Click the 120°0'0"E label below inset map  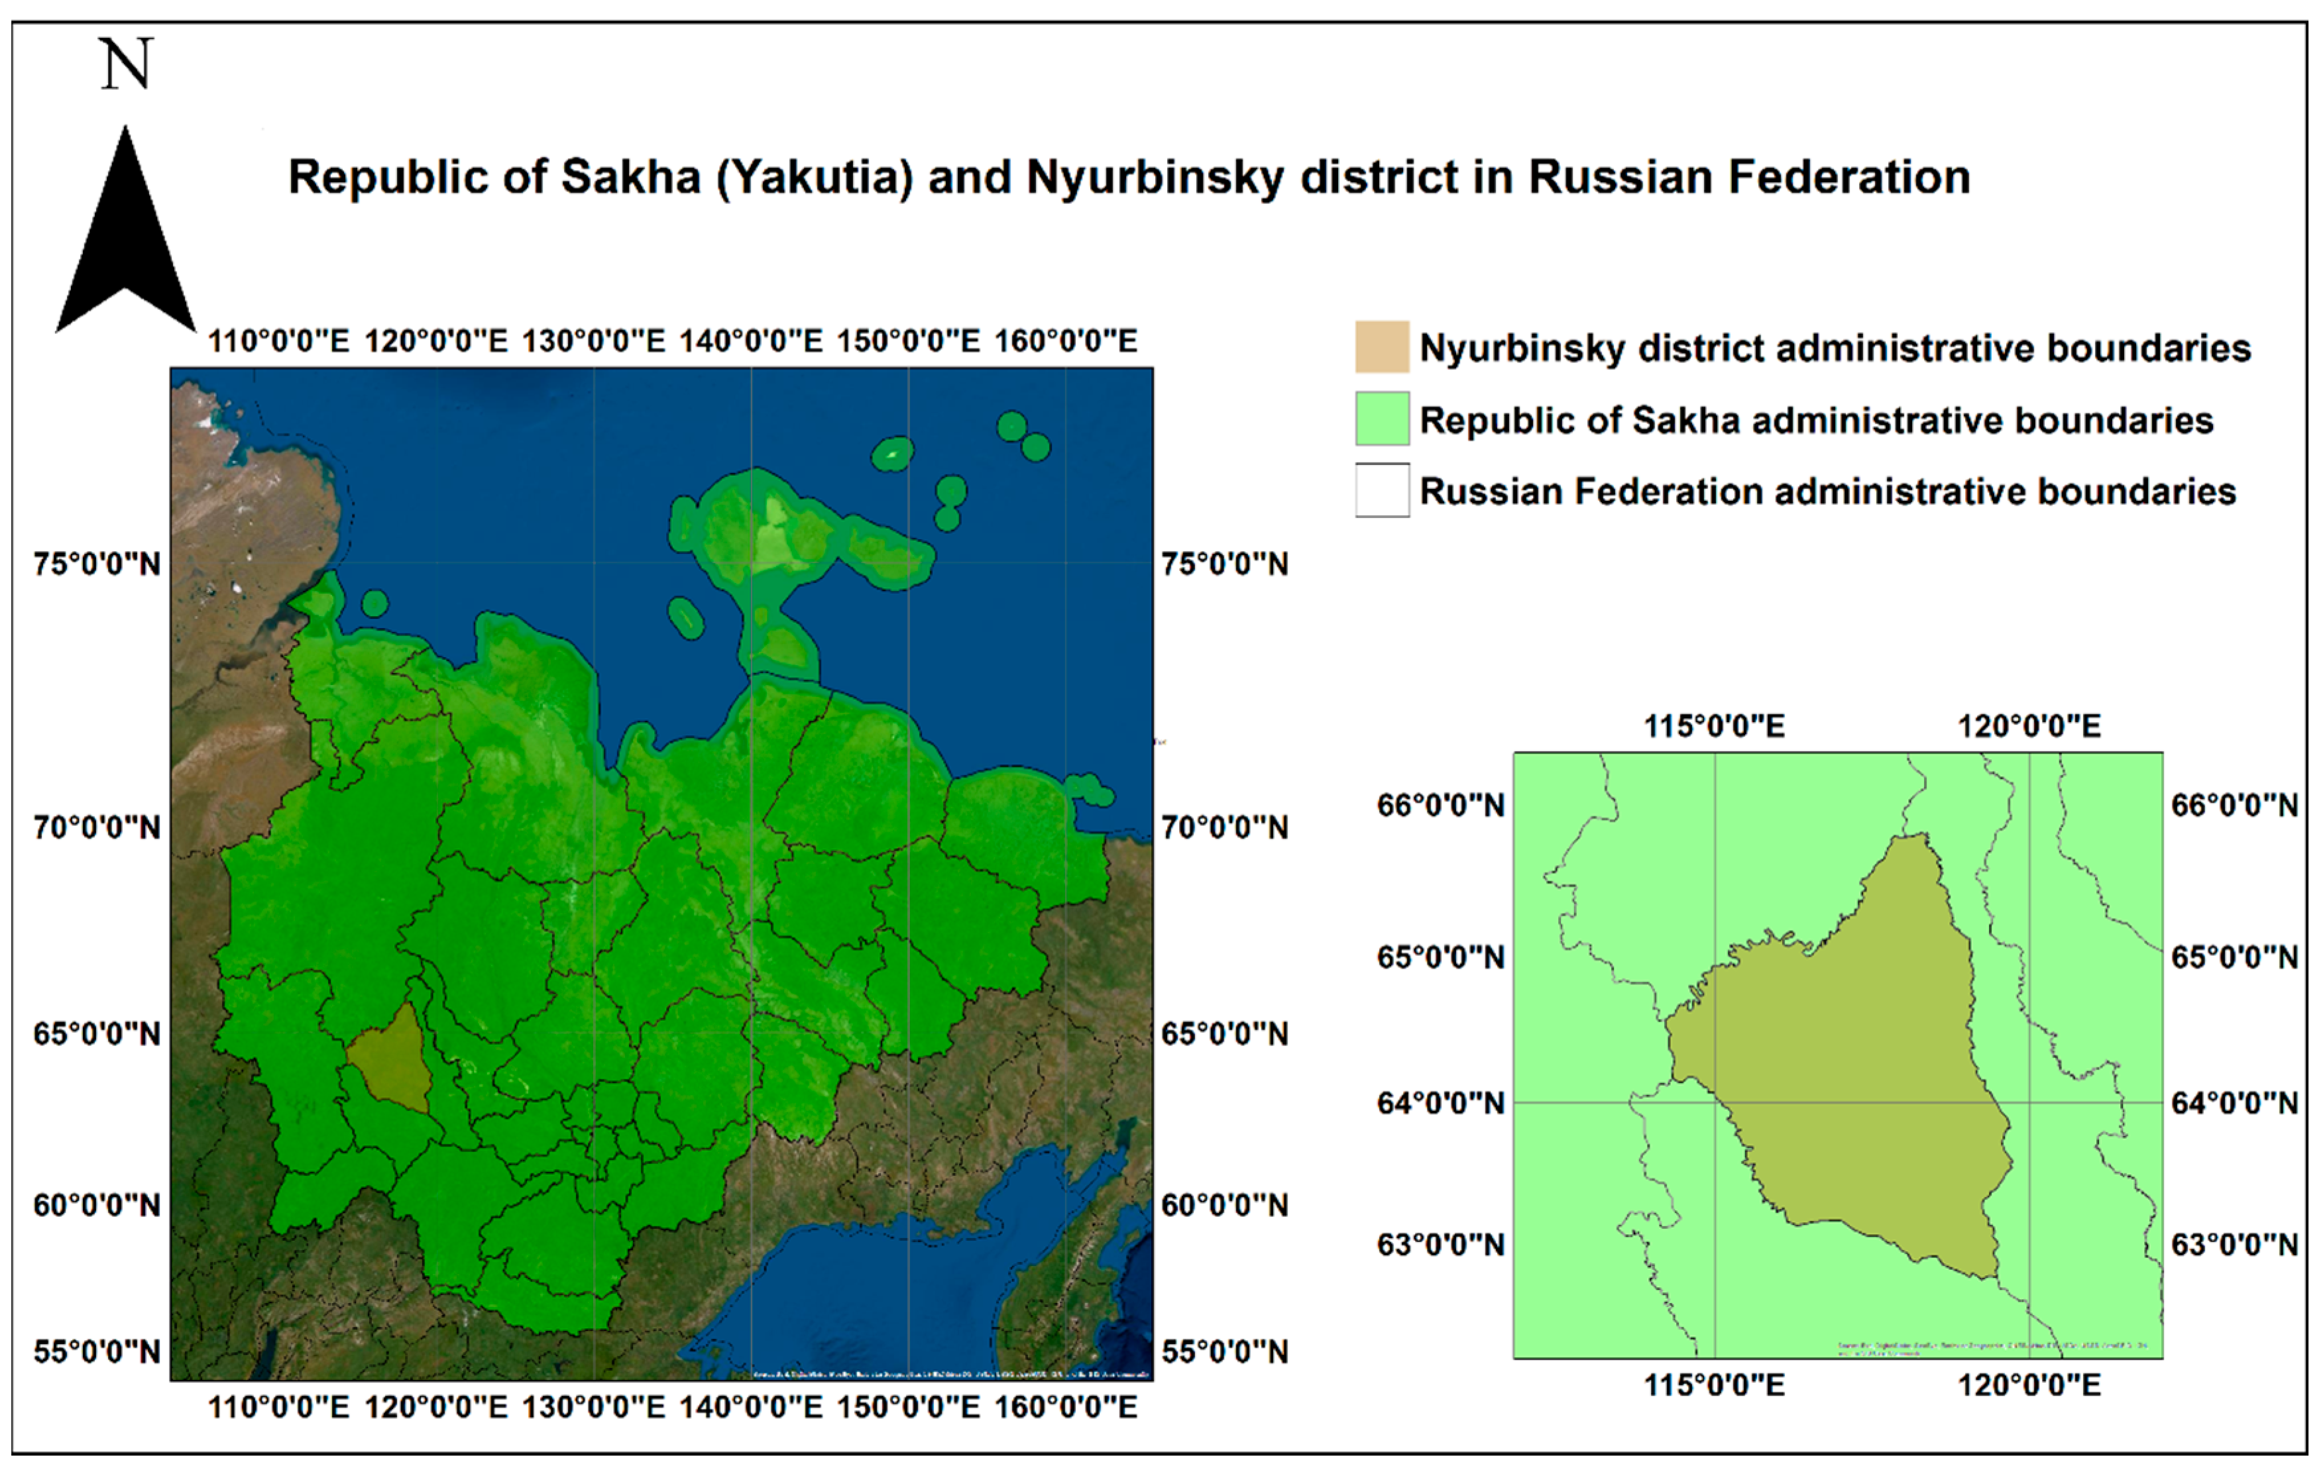tap(2028, 1385)
